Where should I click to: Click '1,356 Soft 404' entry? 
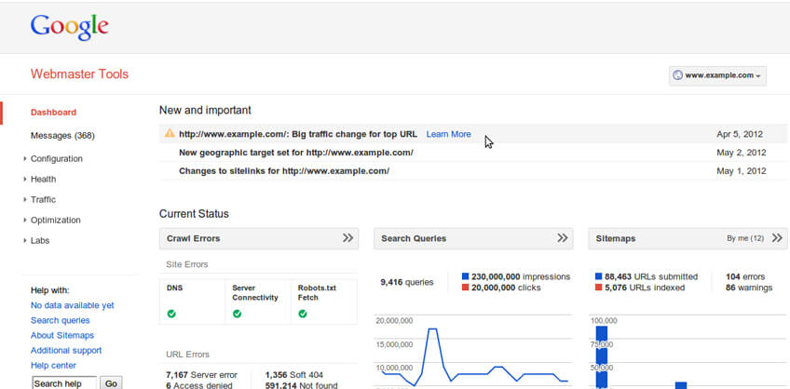(x=294, y=375)
